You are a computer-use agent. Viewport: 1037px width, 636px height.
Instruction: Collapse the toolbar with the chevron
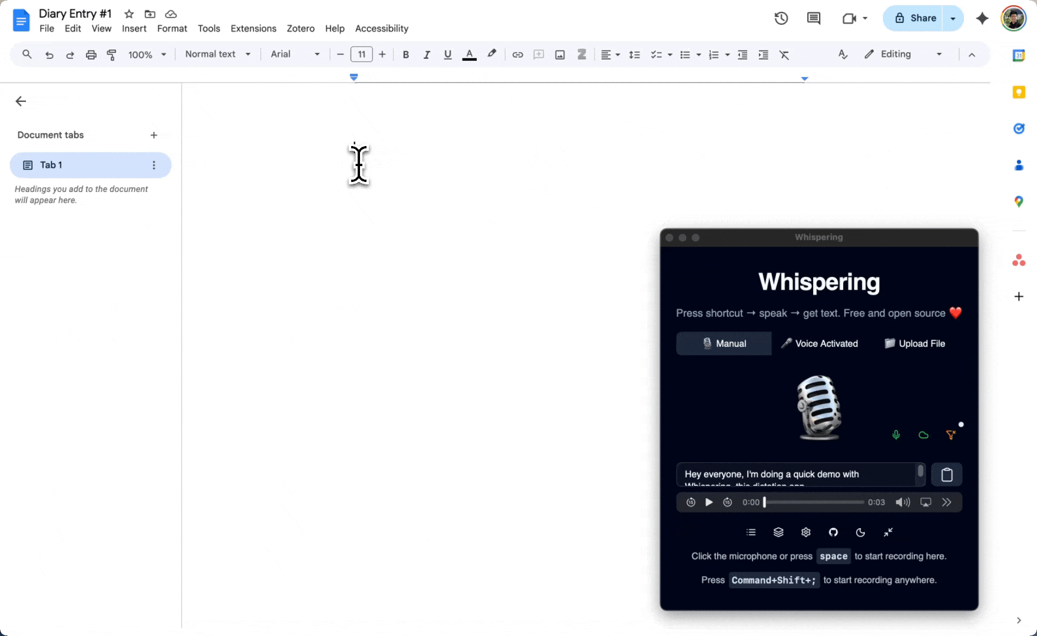[972, 55]
